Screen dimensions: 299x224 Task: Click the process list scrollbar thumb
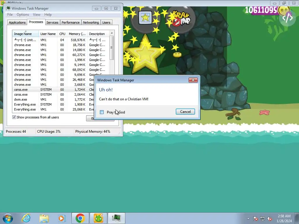[112, 48]
